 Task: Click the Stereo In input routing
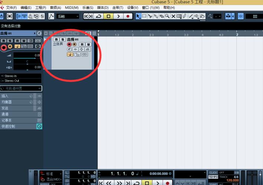21,76
